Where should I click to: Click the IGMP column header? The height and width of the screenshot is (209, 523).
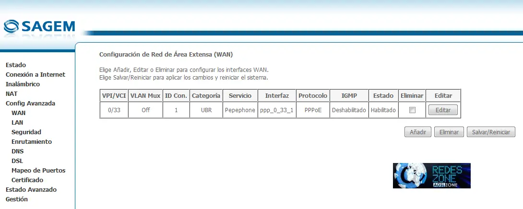click(x=349, y=96)
